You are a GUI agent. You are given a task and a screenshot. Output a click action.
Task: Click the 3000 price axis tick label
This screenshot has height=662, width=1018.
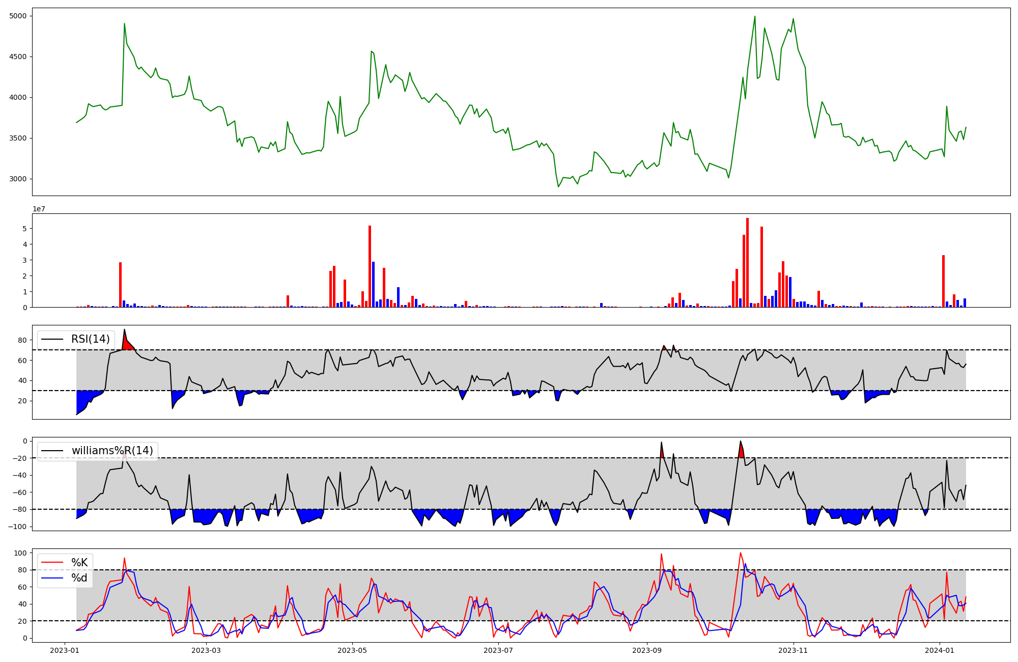point(18,179)
